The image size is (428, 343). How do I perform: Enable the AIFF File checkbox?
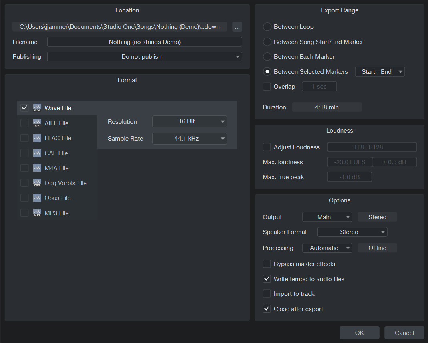point(24,123)
